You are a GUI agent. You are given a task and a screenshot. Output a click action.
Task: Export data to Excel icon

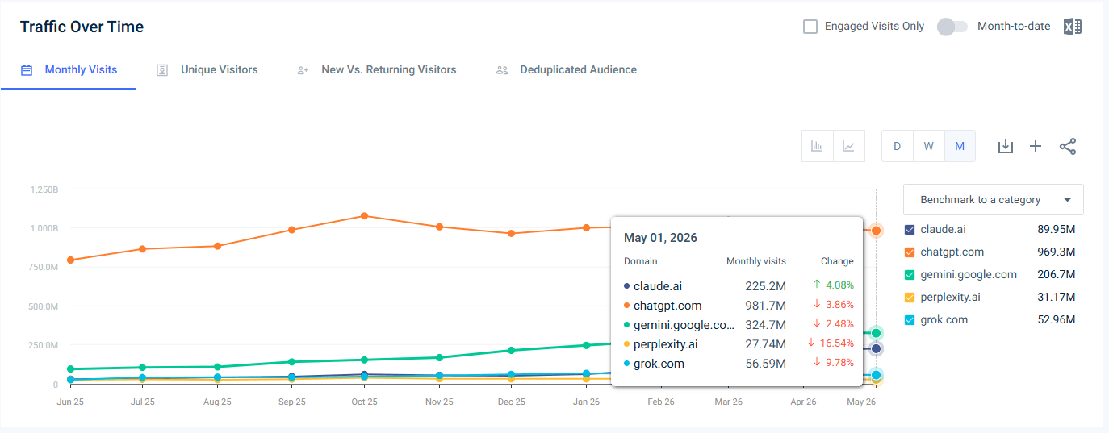pyautogui.click(x=1072, y=27)
